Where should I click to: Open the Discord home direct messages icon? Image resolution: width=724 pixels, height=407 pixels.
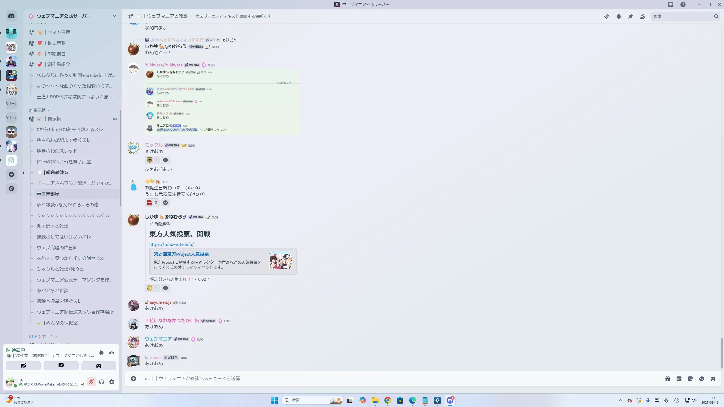[11, 16]
